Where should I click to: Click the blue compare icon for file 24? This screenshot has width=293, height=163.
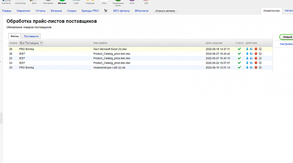pyautogui.click(x=251, y=63)
